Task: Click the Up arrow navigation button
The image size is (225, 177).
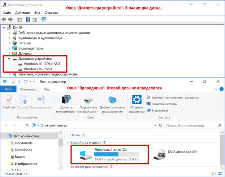Action: (x=27, y=125)
